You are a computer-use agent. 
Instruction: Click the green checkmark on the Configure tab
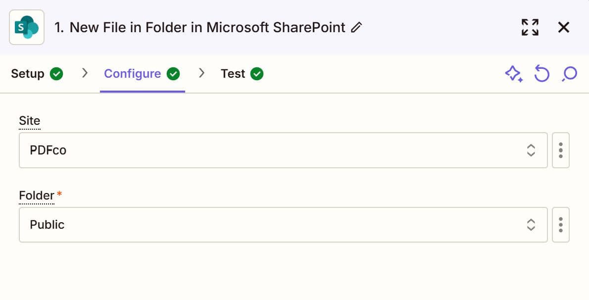coord(173,73)
